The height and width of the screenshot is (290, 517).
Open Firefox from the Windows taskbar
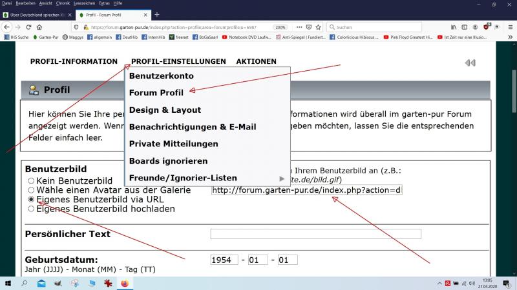click(x=125, y=283)
